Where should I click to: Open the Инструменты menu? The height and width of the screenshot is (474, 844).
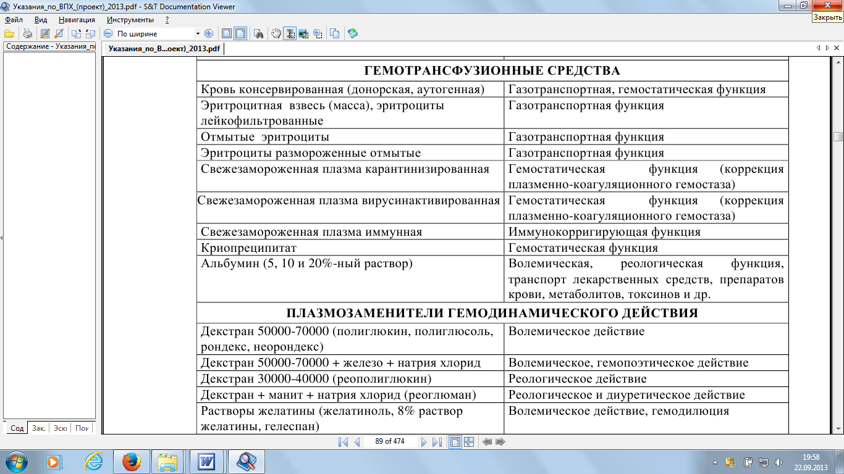pyautogui.click(x=130, y=20)
